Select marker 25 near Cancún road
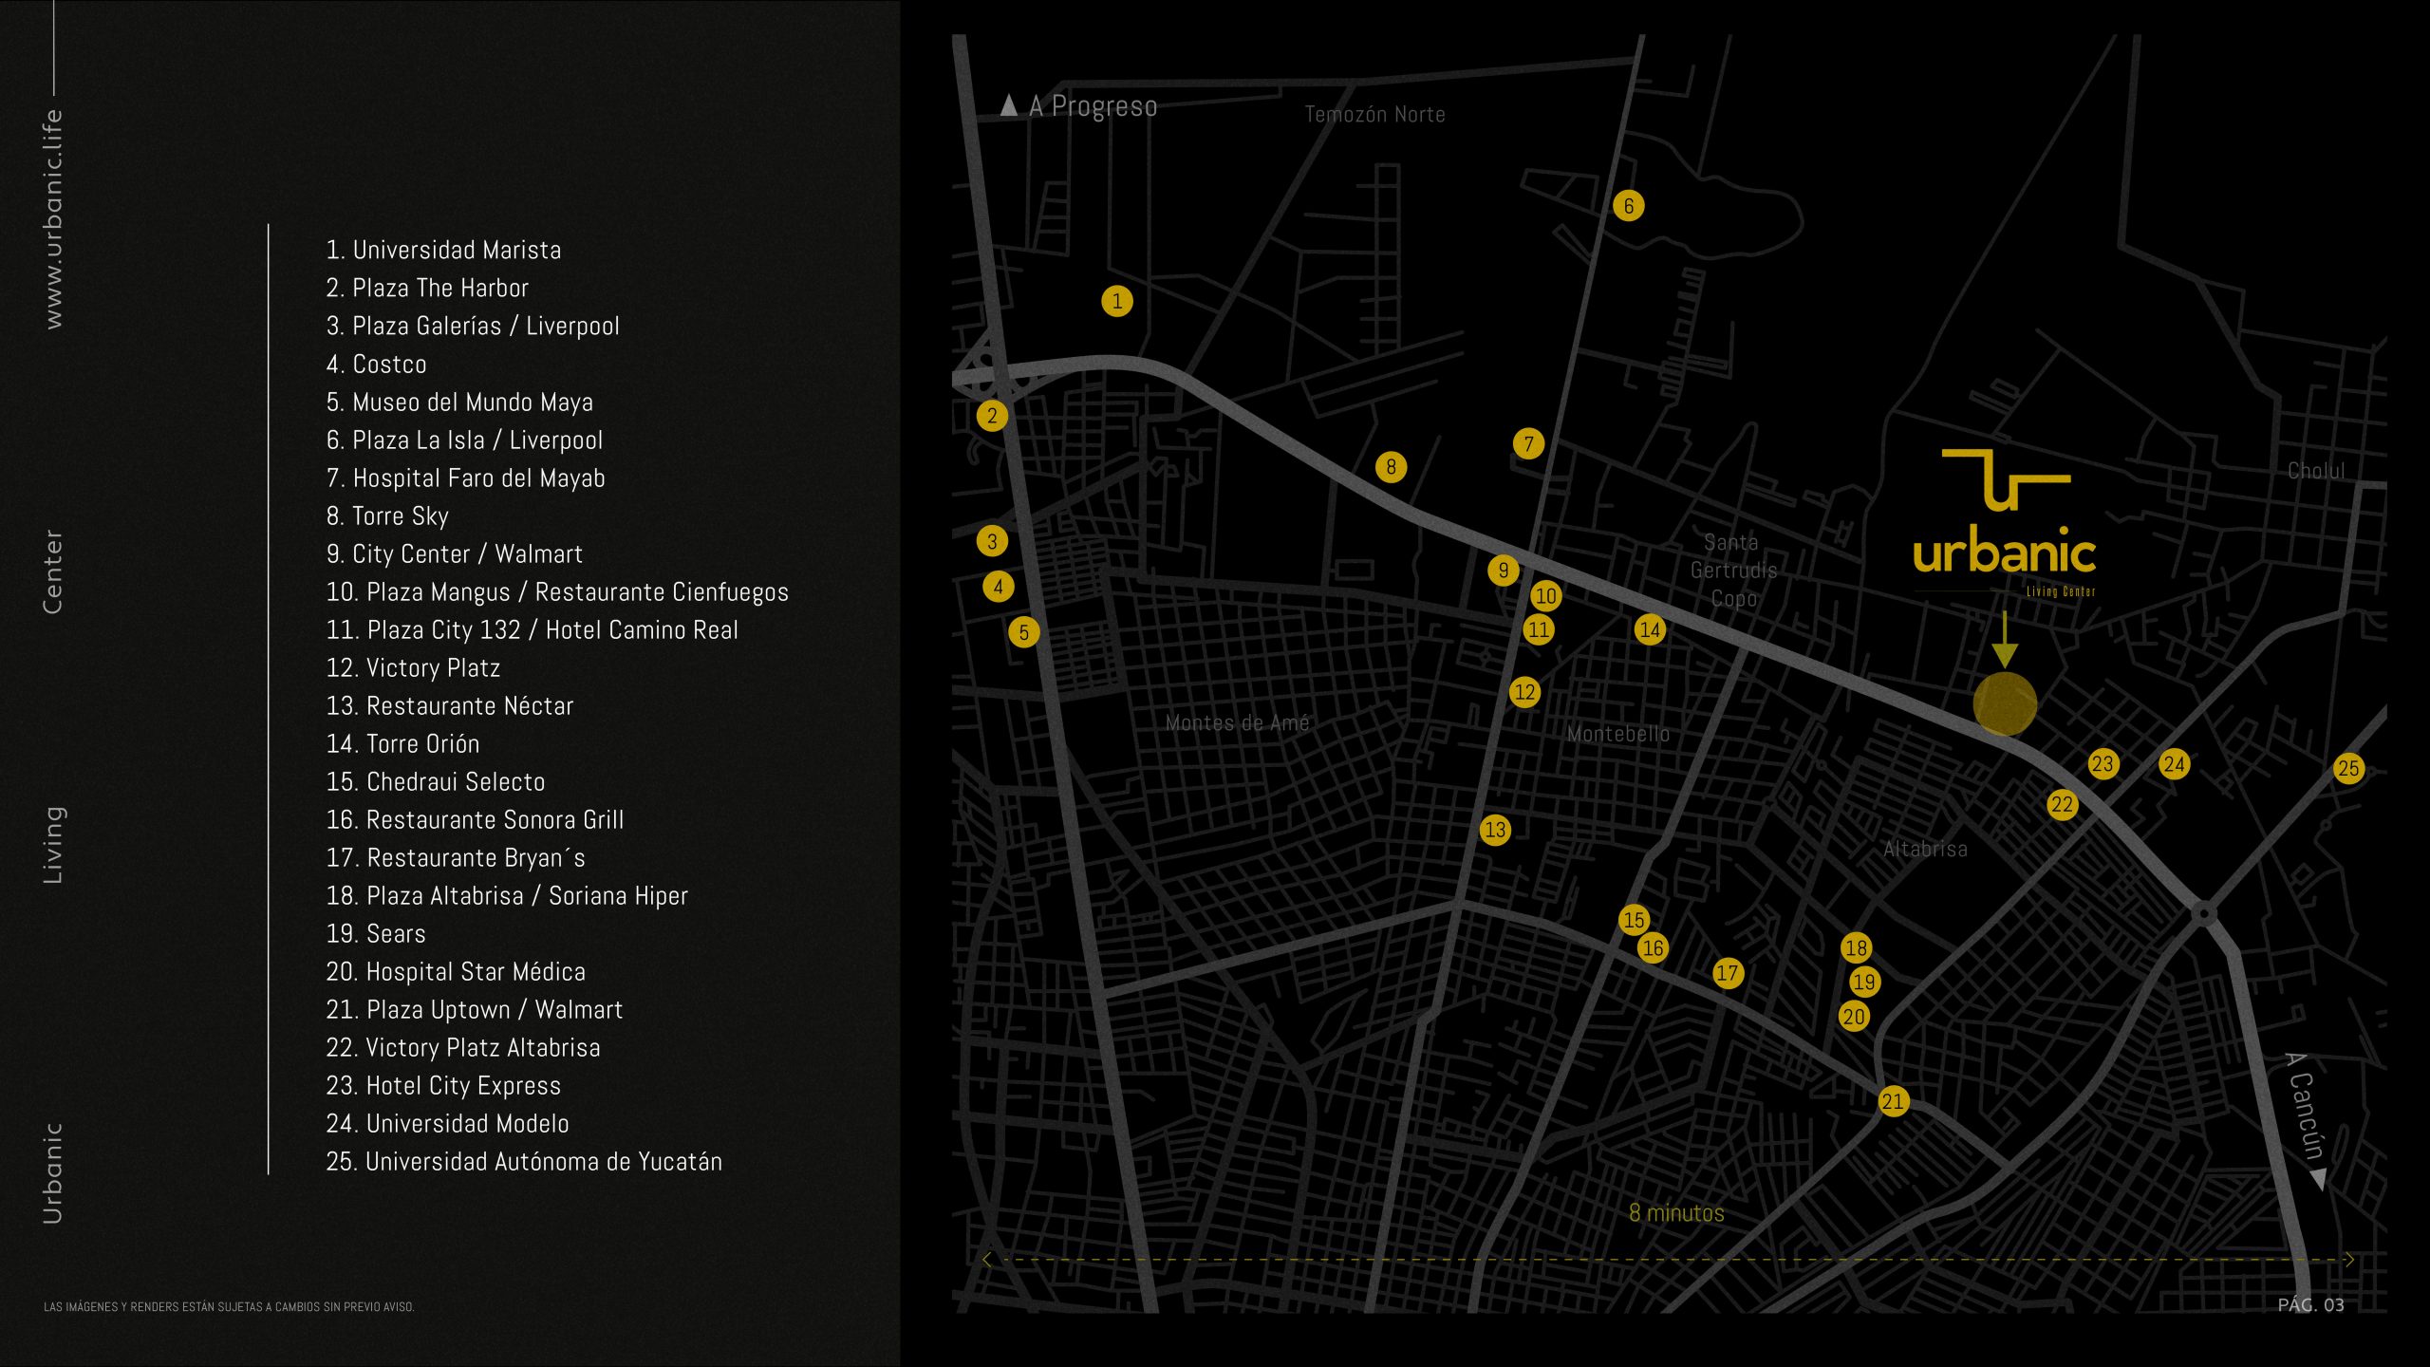The height and width of the screenshot is (1367, 2430). point(2347,768)
